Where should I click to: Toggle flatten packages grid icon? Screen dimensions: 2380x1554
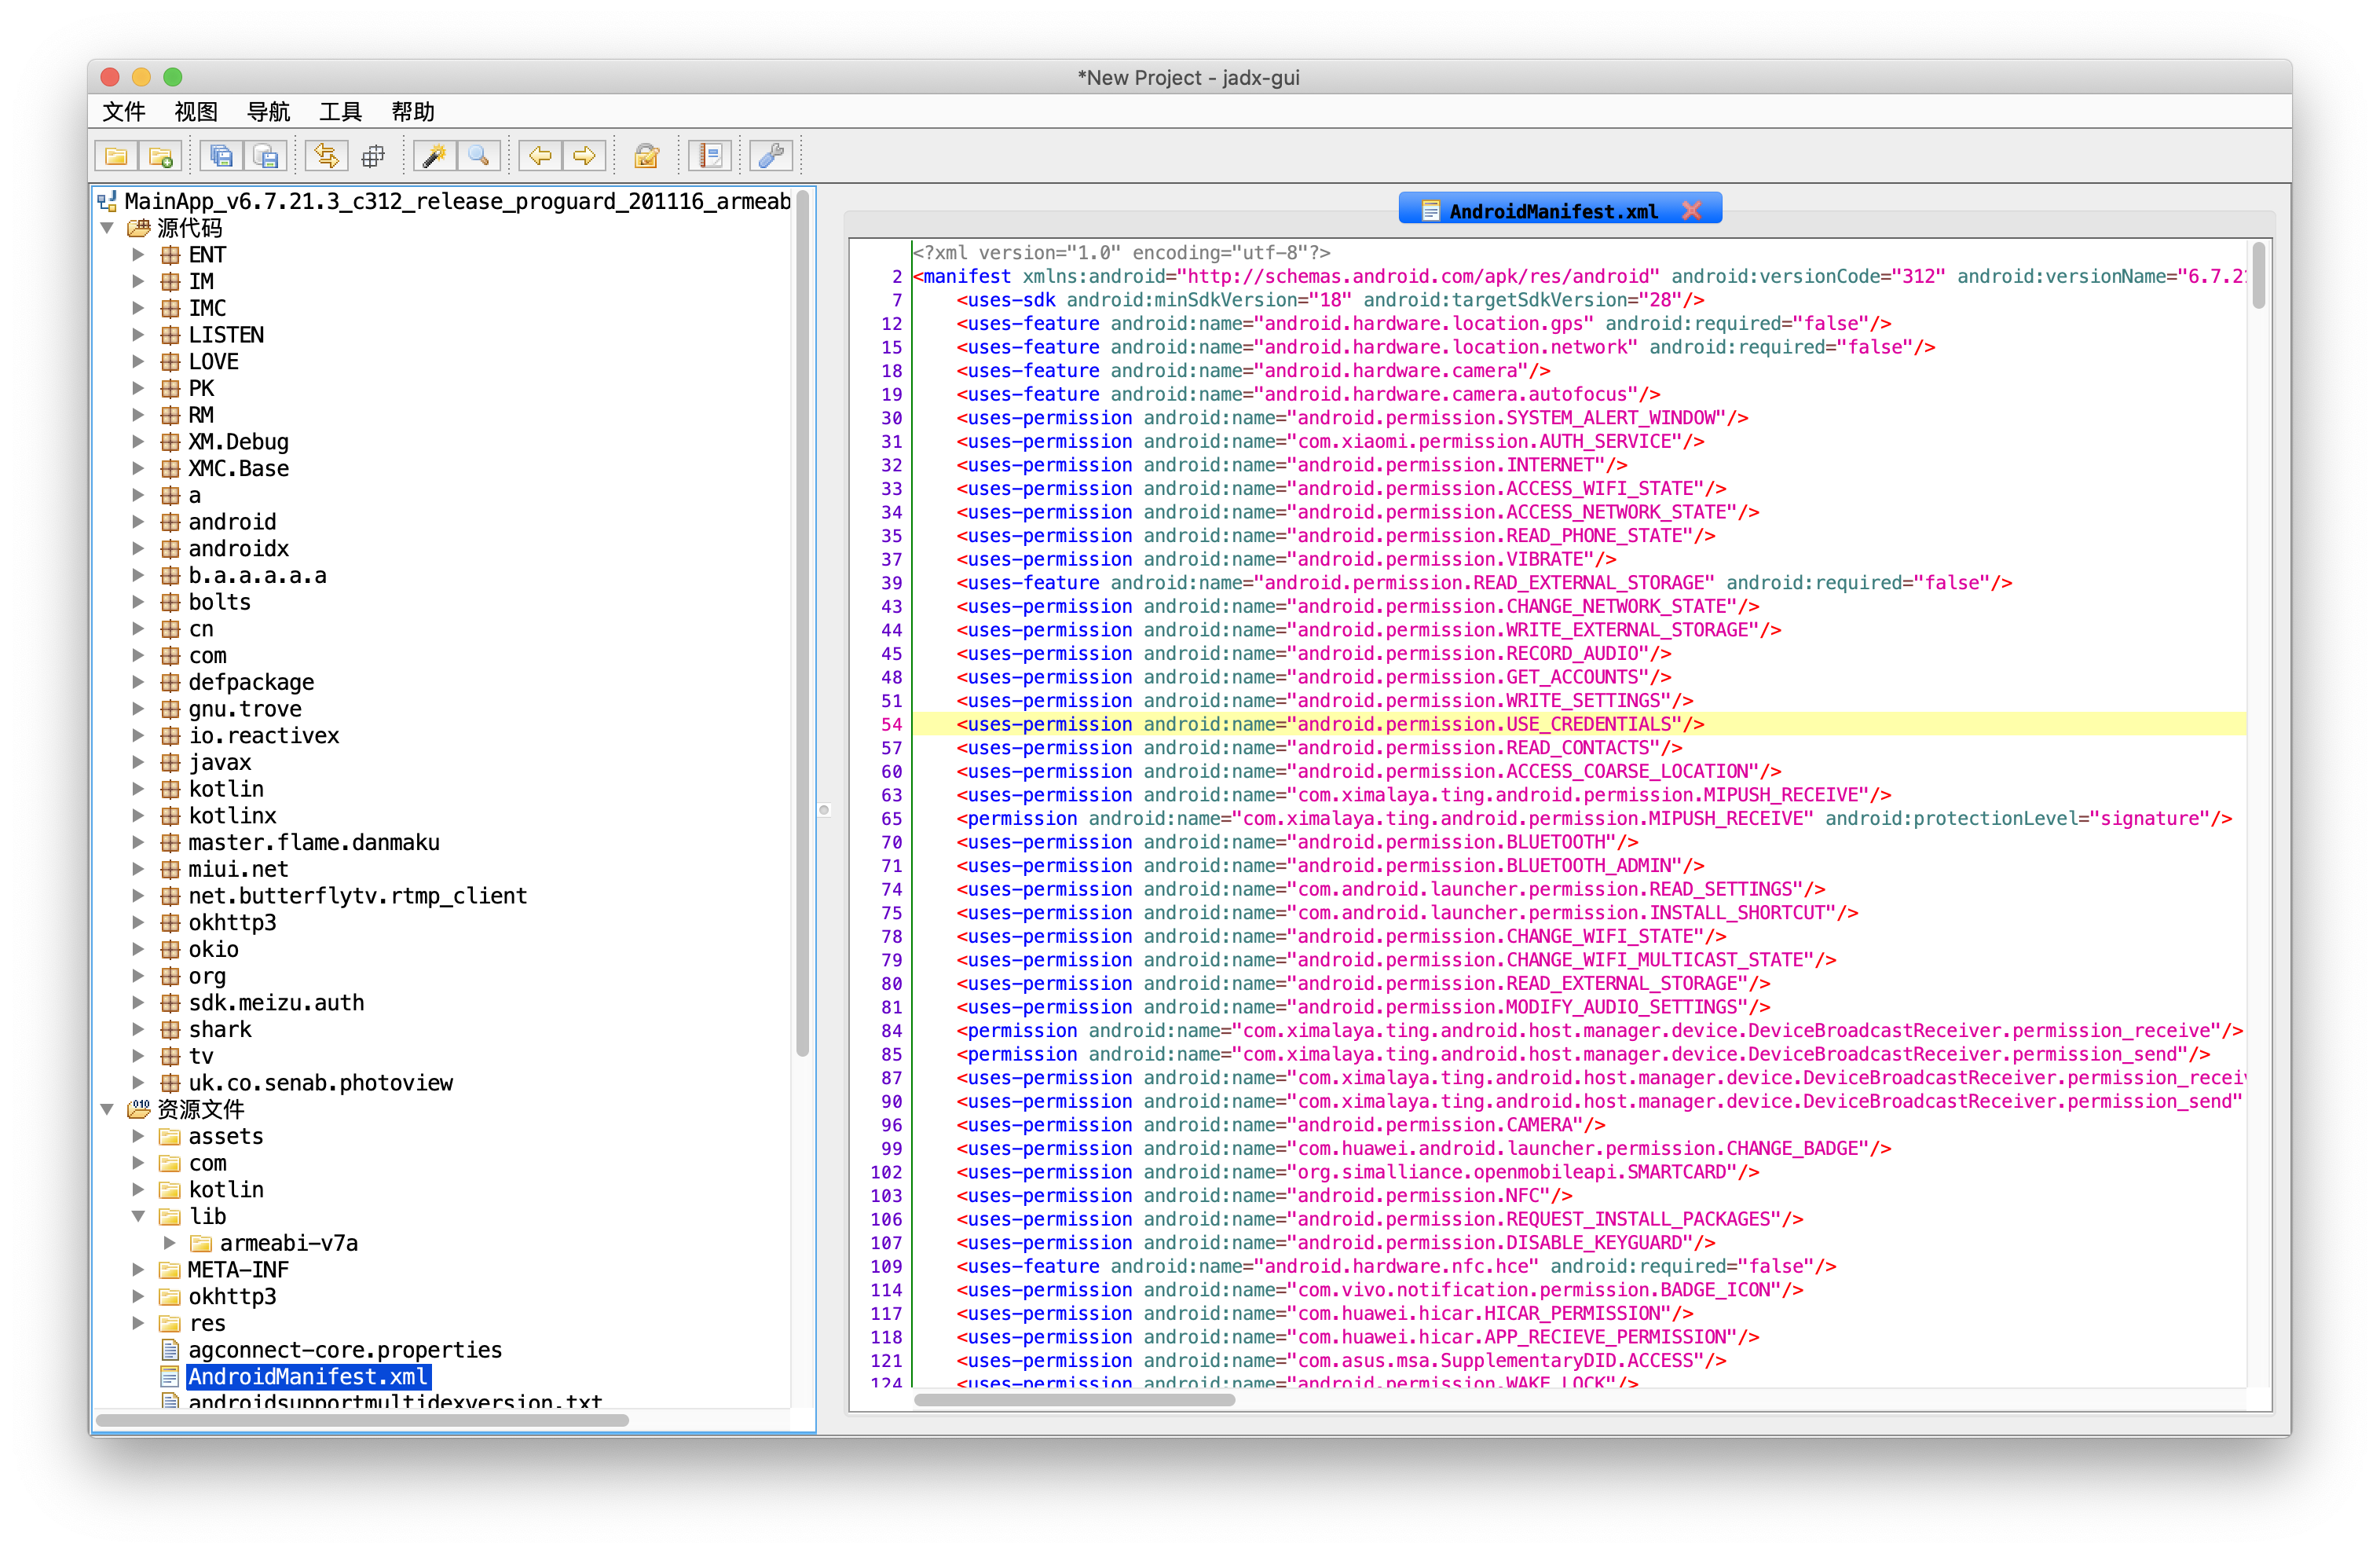[373, 156]
